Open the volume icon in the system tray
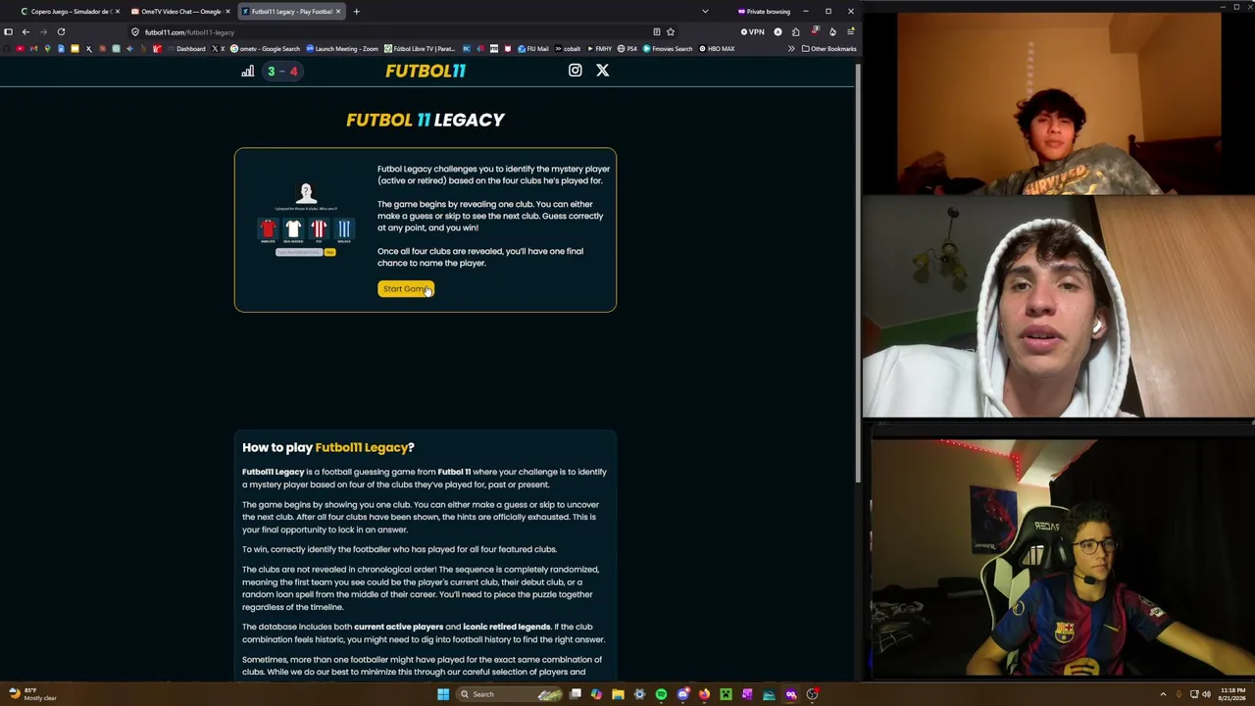Viewport: 1255px width, 706px height. click(x=1206, y=694)
